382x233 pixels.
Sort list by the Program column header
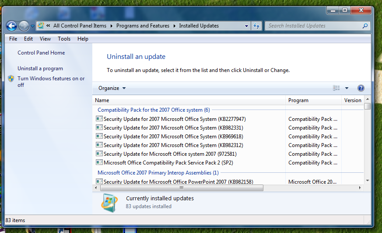tap(312, 100)
